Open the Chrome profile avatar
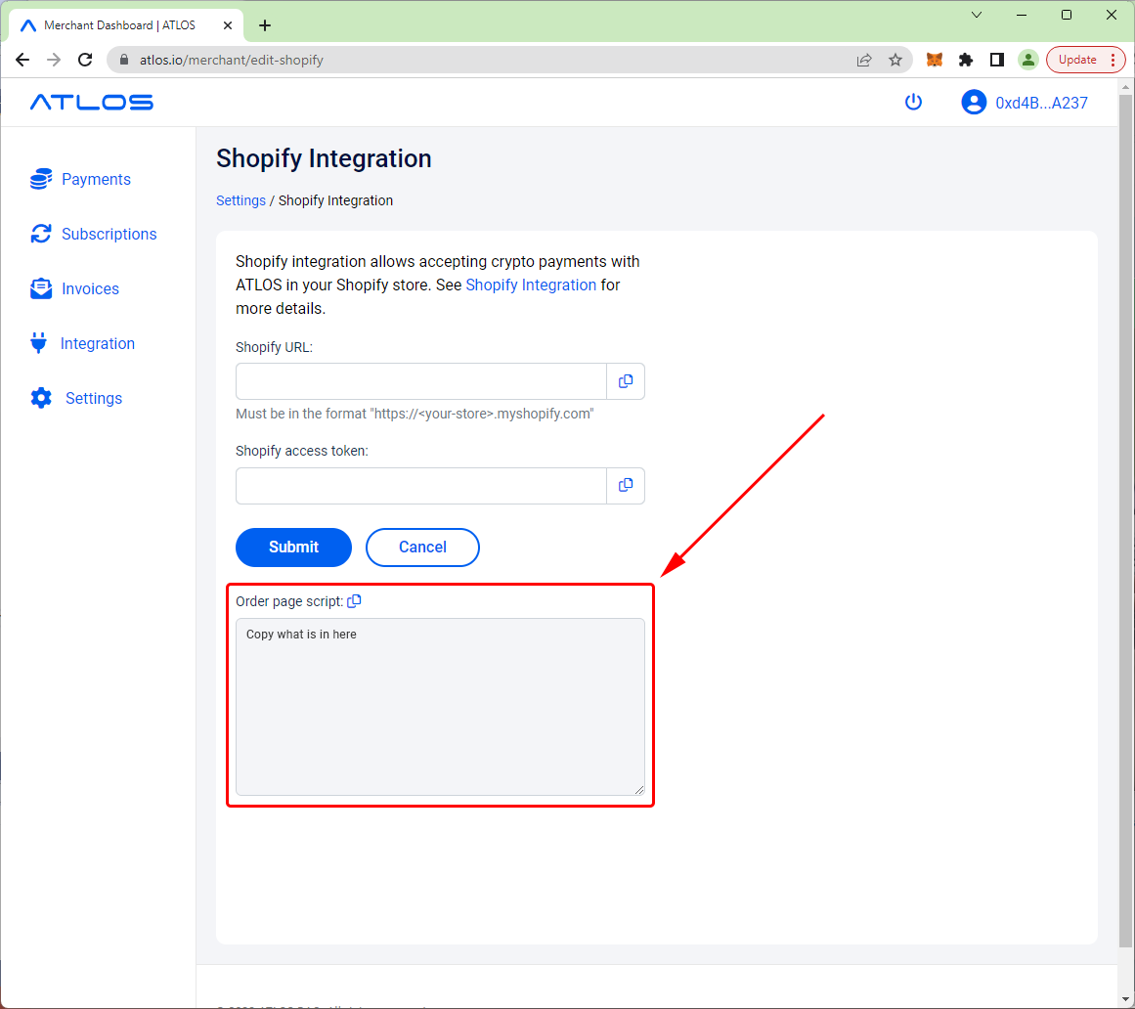The width and height of the screenshot is (1135, 1009). (x=1027, y=60)
